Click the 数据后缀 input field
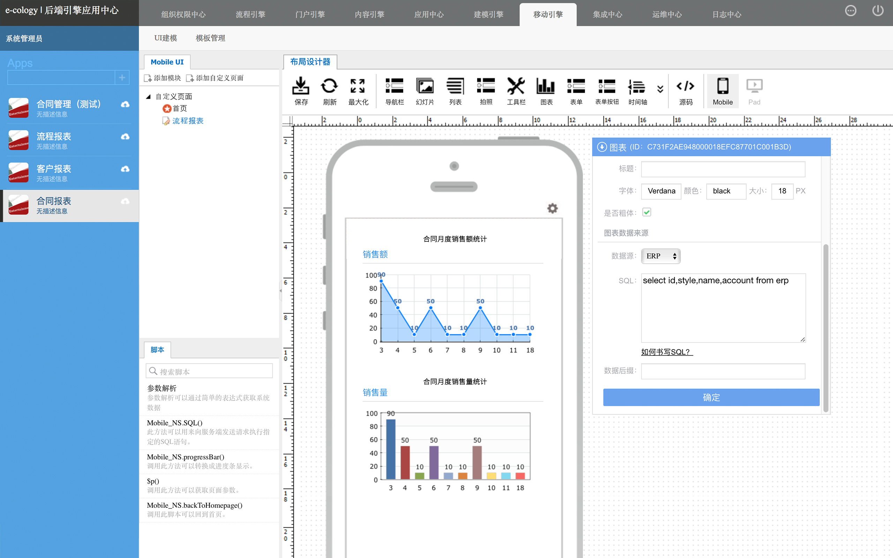 pos(723,371)
